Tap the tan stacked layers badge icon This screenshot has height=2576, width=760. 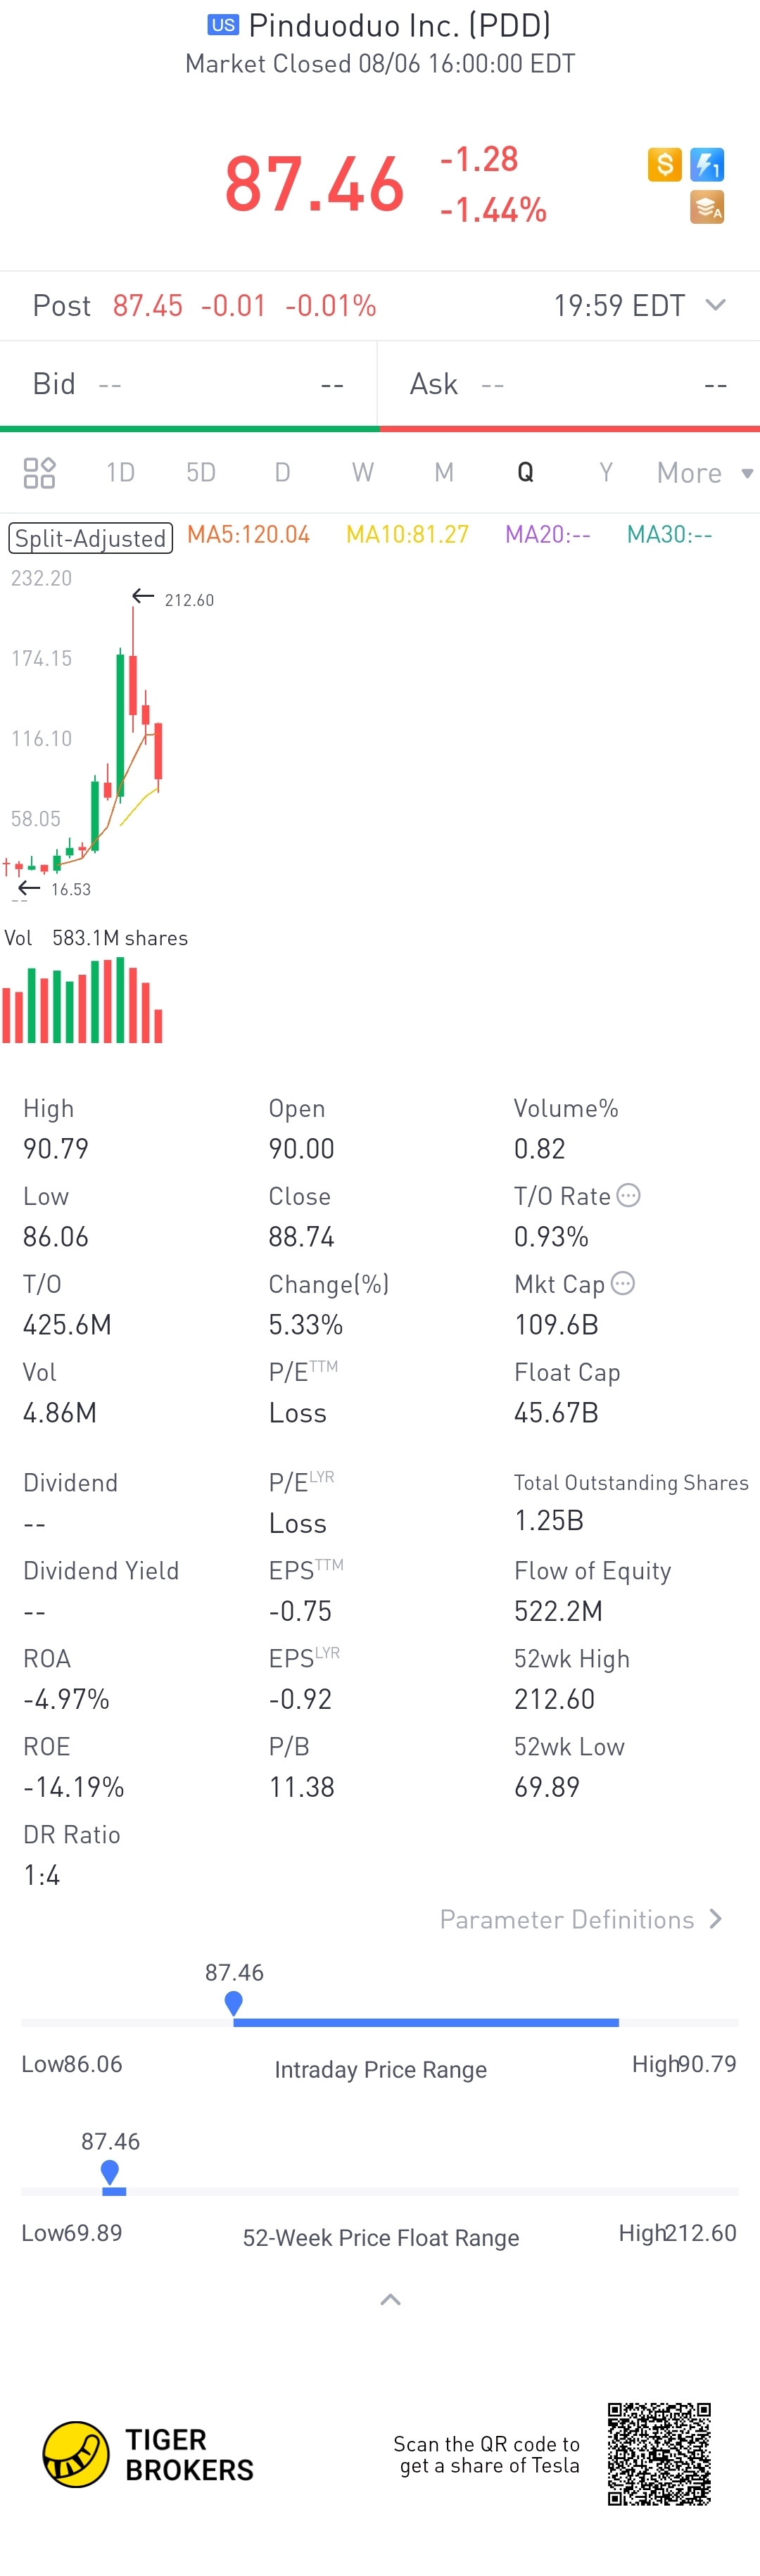[707, 207]
